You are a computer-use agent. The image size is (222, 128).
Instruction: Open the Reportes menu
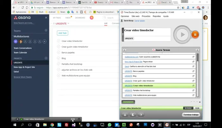157,16
